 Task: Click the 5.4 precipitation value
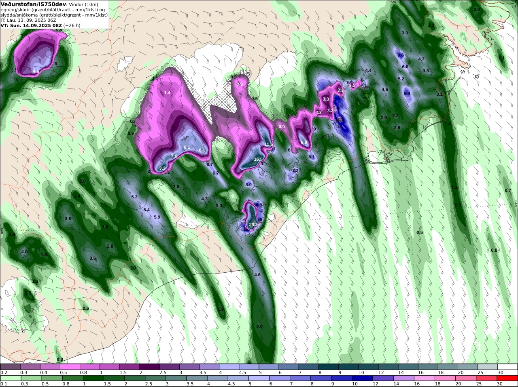coord(146,210)
